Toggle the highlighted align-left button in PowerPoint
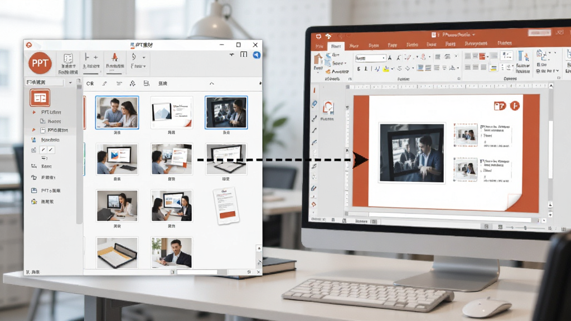This screenshot has height=321, width=571. point(420,68)
